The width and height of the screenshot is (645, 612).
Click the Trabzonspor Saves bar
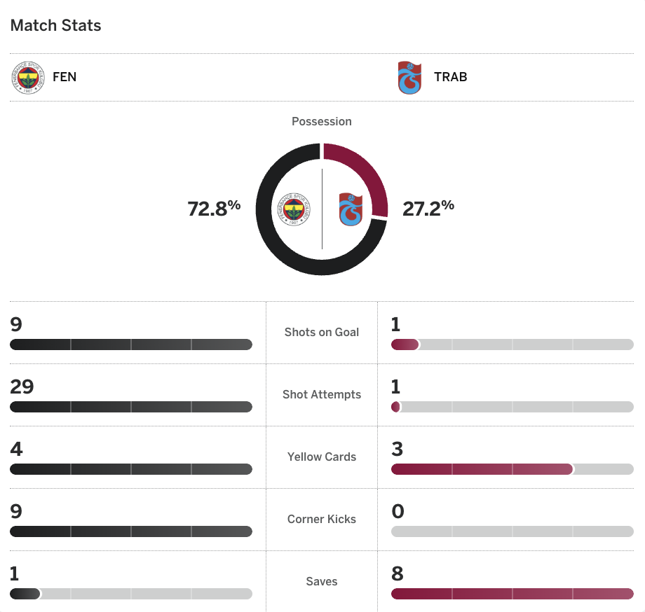pos(512,594)
